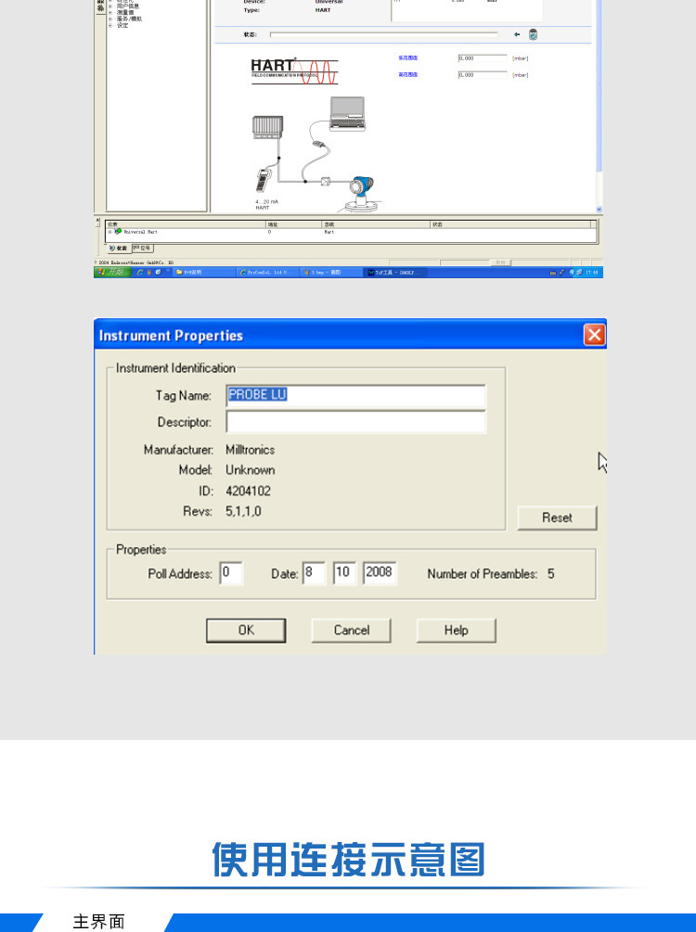
Task: Expand the 设定 tree node
Action: [x=110, y=26]
